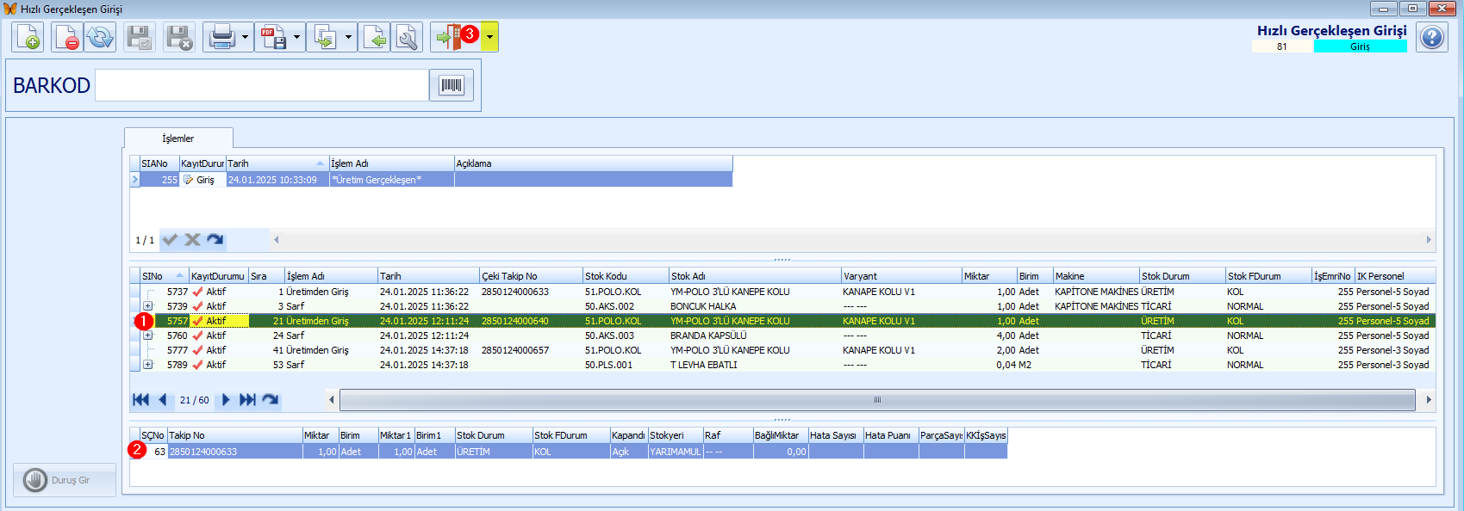Viewport: 1464px width, 511px height.
Task: Click the right scroll arrow of the detail grid scrollbar
Action: coord(1429,400)
